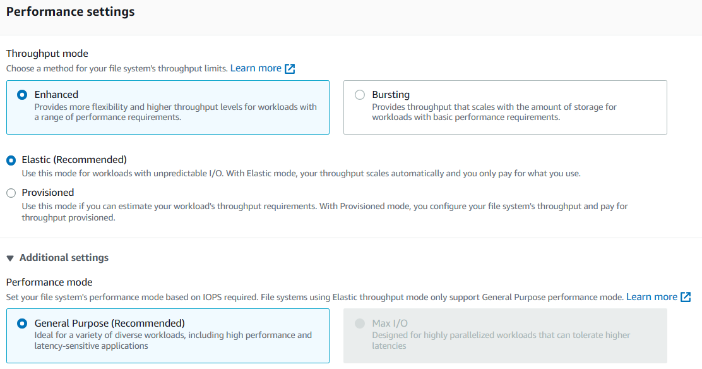Click the Provisioned mode description paragraph
This screenshot has height=369, width=702.
coord(324,212)
